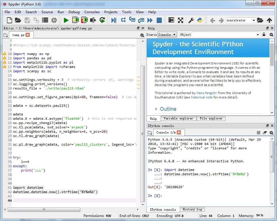277x221 pixels.
Task: Click editor vertical scrollbar thumb
Action: click(x=143, y=134)
